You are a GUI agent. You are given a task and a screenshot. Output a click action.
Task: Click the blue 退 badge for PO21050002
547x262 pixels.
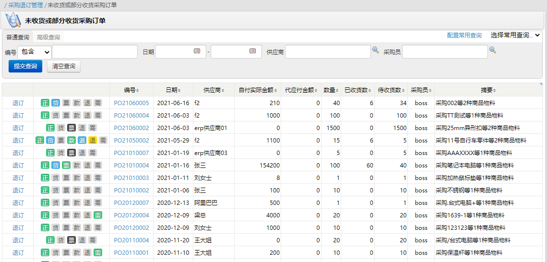tap(82, 141)
